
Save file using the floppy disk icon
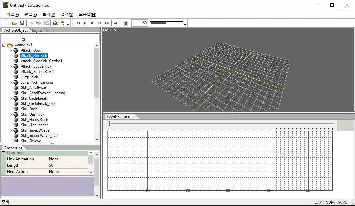[x=22, y=23]
